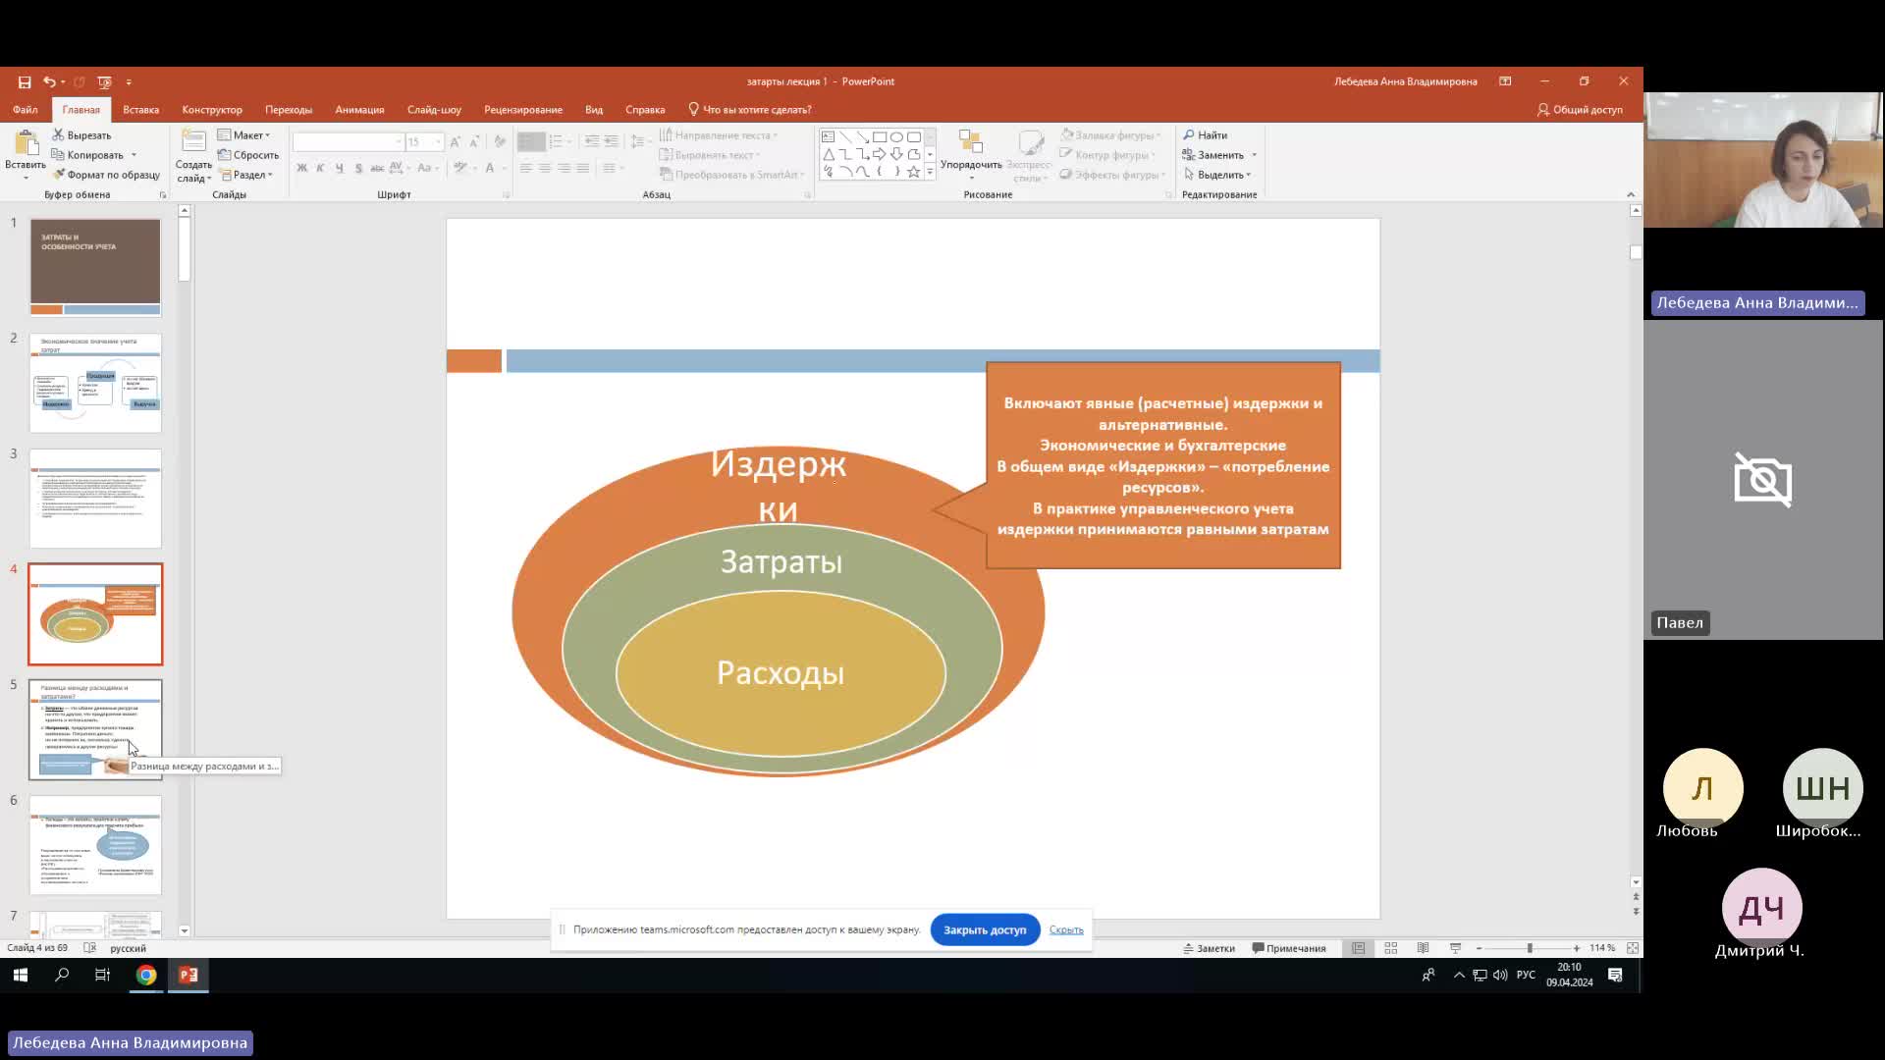
Task: Open ribbon display options icon in title bar
Action: point(1505,81)
